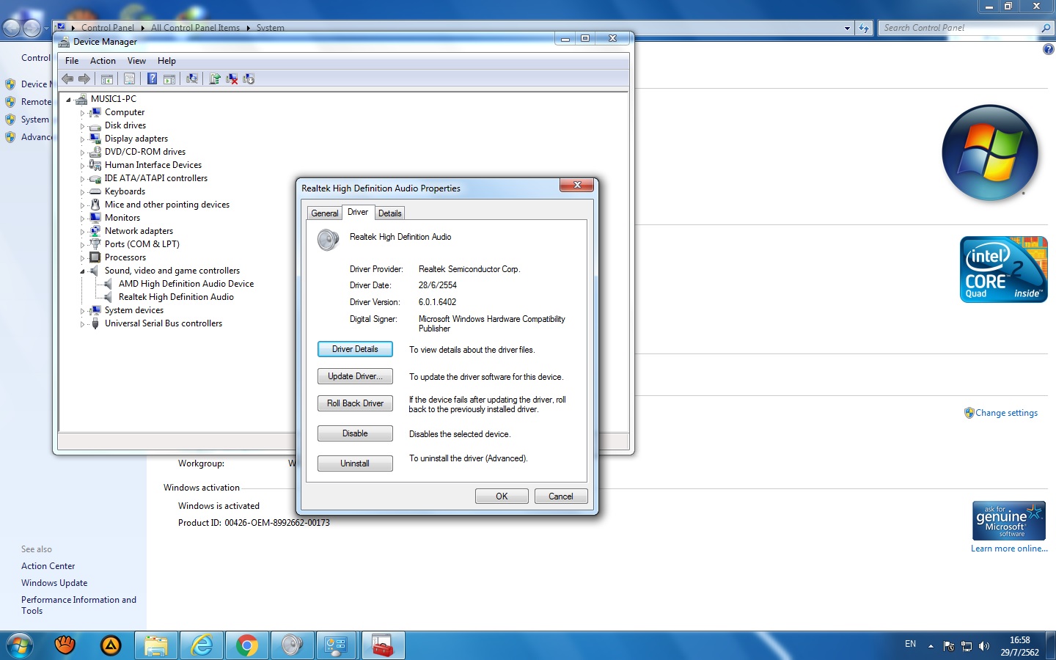Collapse the Sound, video and game controllers node
This screenshot has width=1056, height=660.
[x=82, y=271]
